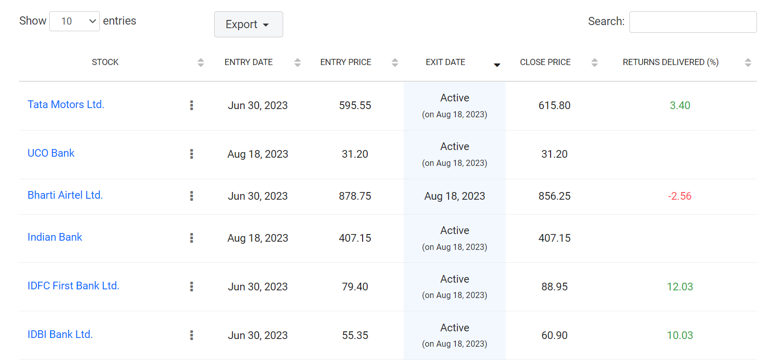
Task: Select the Active status for IDBI Bank
Action: click(x=455, y=328)
